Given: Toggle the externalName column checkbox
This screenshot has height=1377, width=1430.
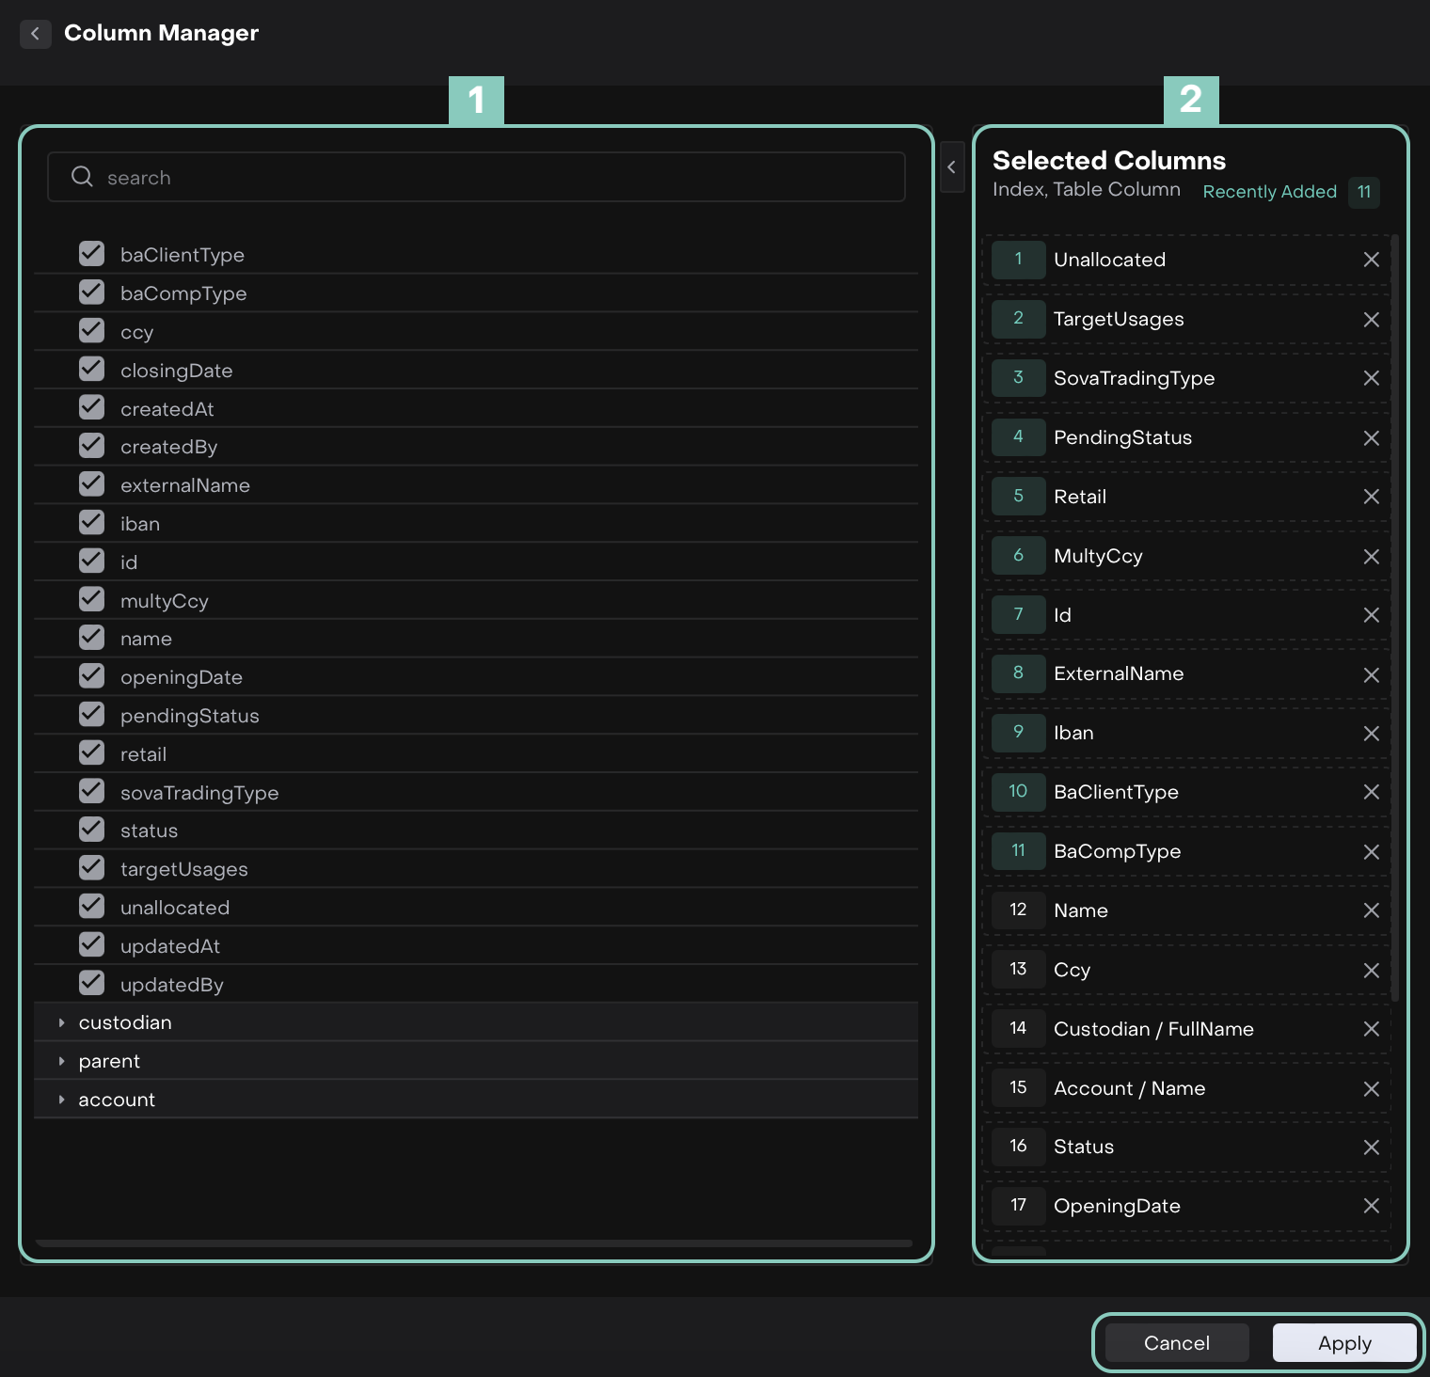Looking at the screenshot, I should coord(92,484).
